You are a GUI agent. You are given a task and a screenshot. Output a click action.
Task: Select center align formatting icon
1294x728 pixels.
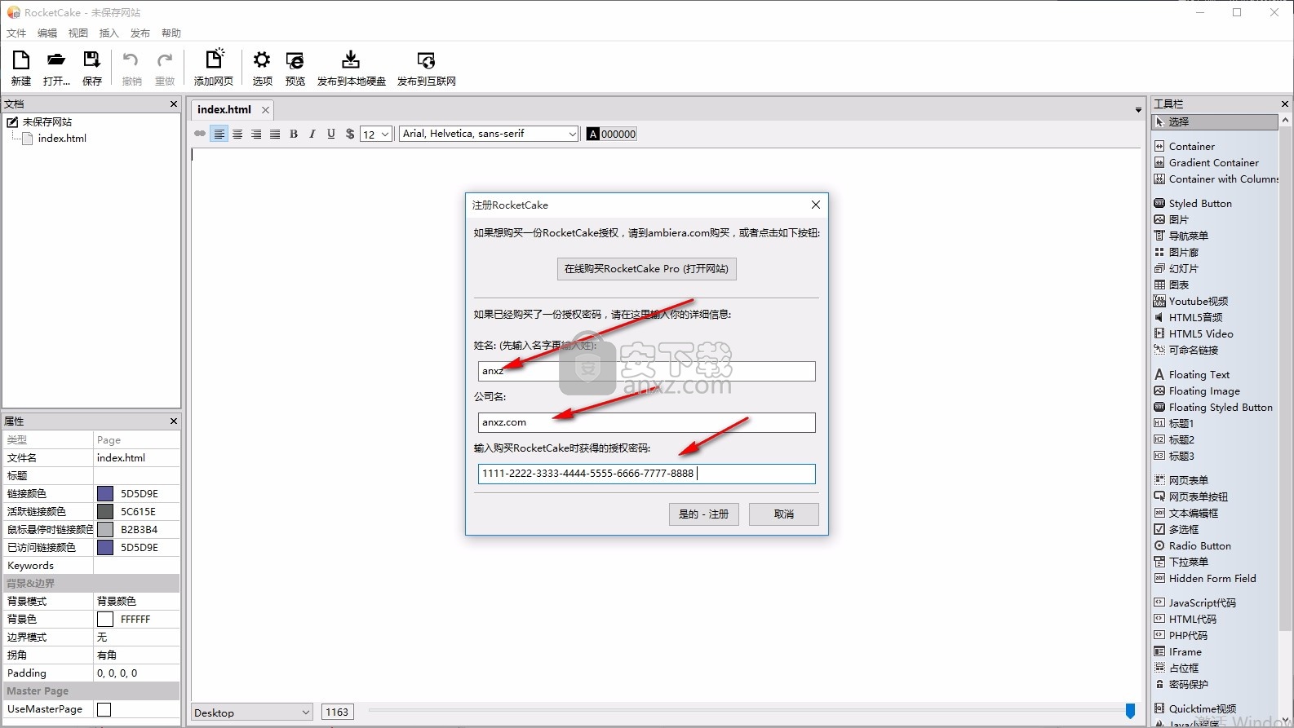(237, 134)
